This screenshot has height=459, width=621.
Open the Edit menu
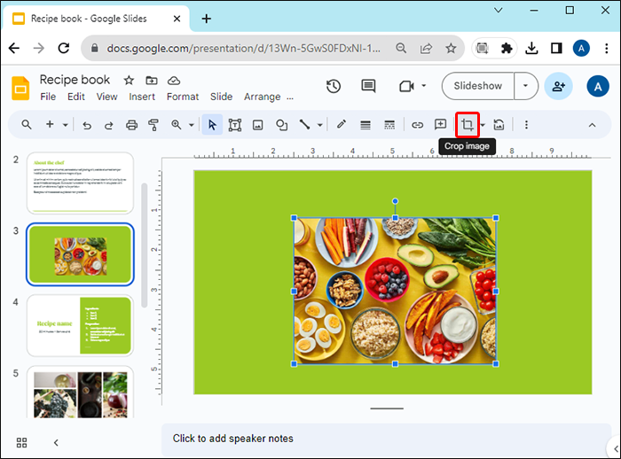[x=76, y=97]
